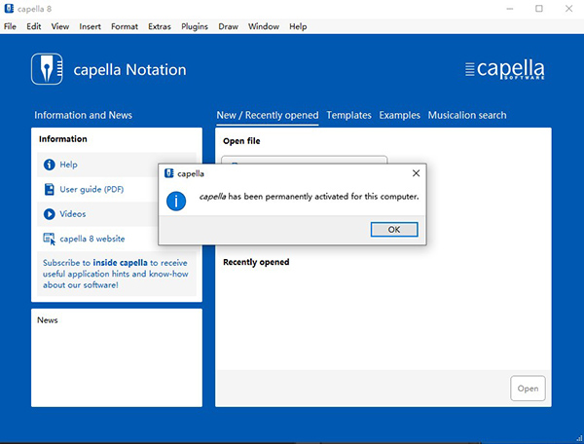Click the permanently activated message text
This screenshot has height=444, width=584.
click(x=309, y=197)
